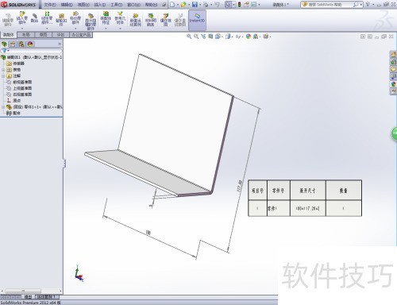Click the New document icon
This screenshot has width=397, height=305.
click(172, 5)
